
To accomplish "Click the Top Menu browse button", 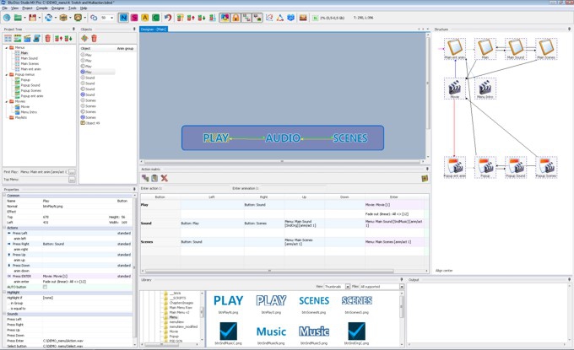I will 73,180.
